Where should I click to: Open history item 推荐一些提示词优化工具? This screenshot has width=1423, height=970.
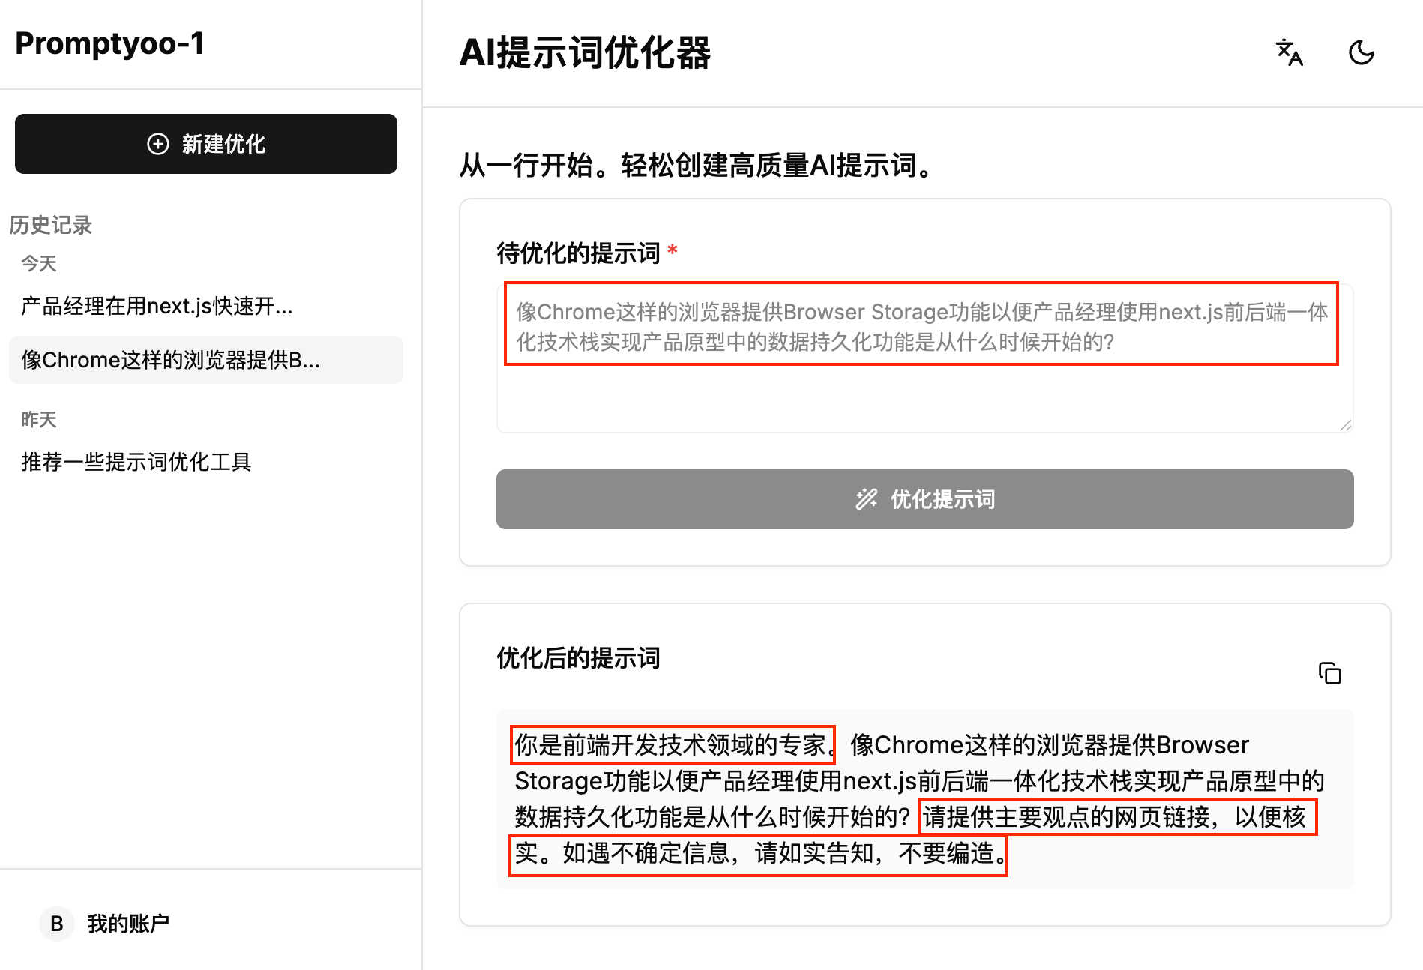206,462
